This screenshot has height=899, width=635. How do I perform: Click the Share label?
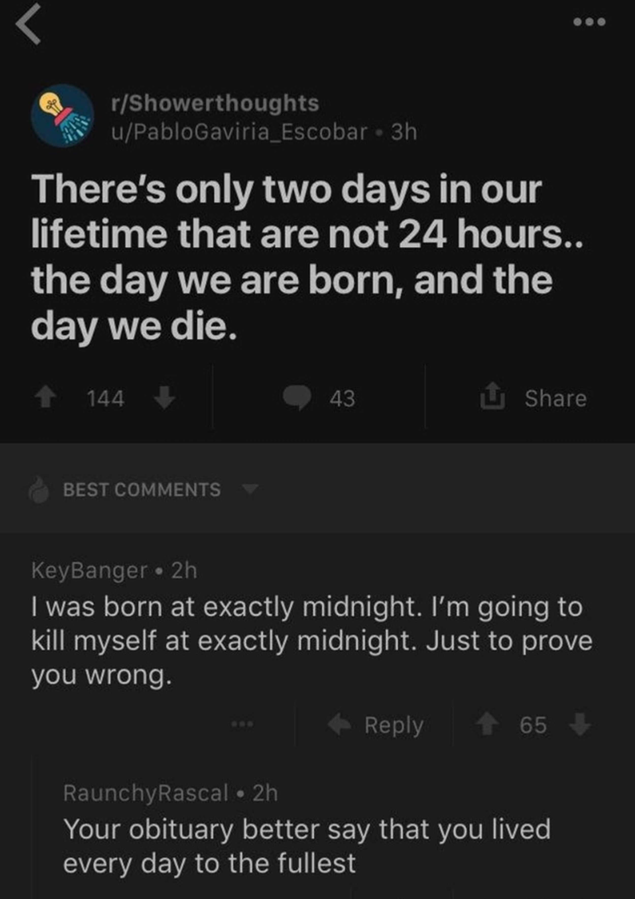coord(555,399)
